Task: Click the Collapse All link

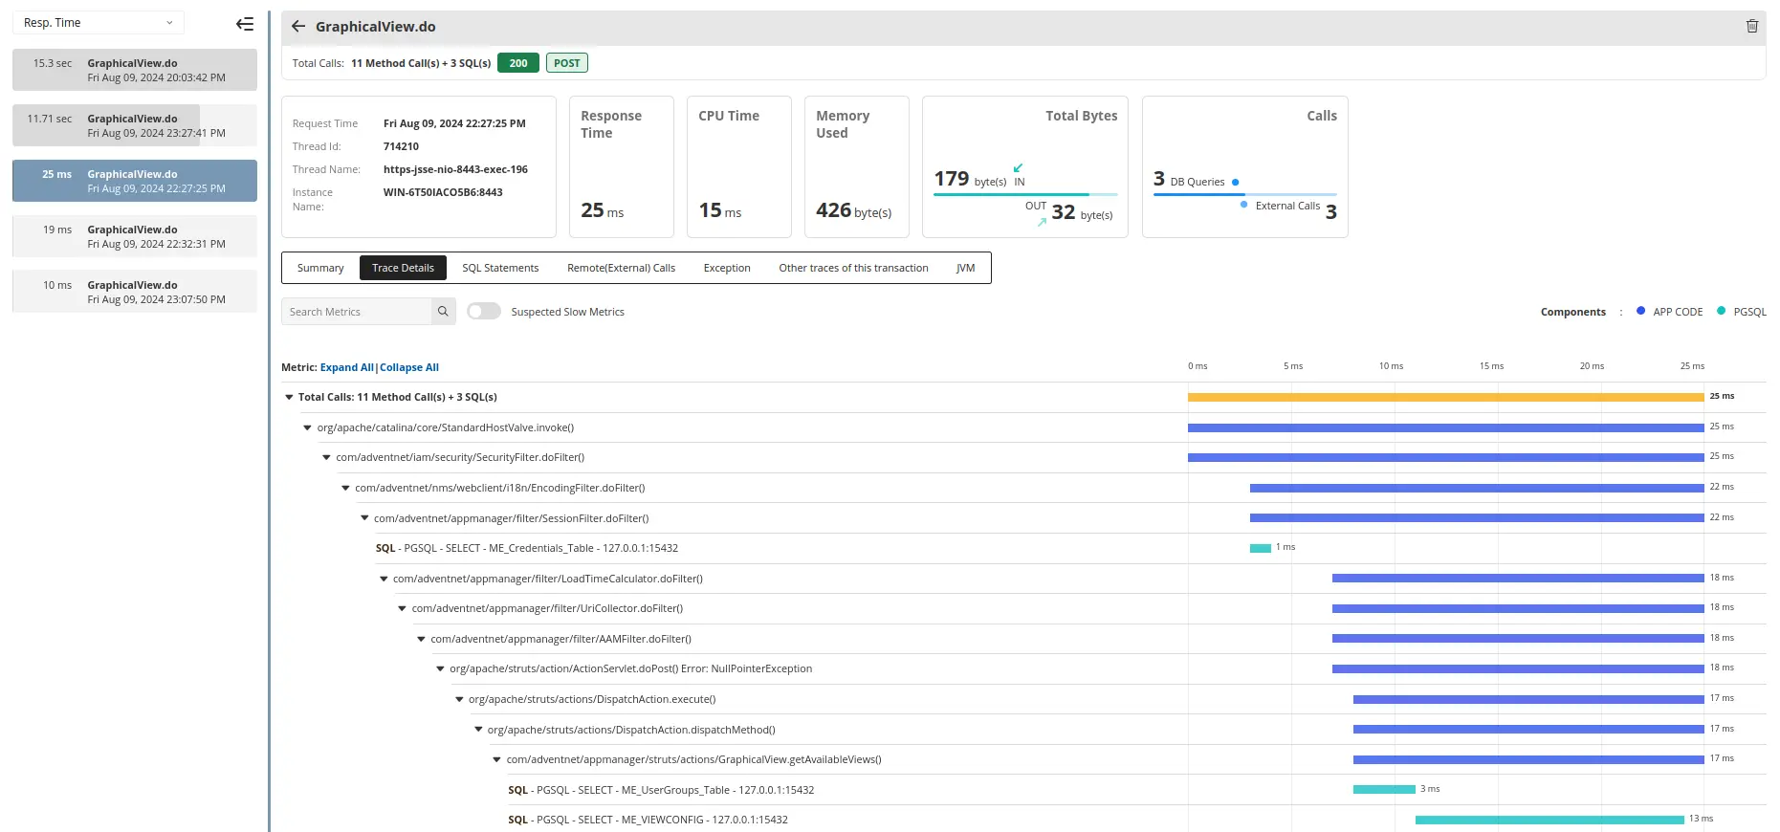Action: point(409,367)
